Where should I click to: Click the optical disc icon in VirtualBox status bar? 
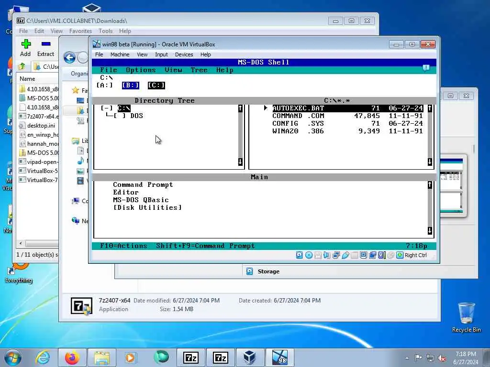(309, 255)
